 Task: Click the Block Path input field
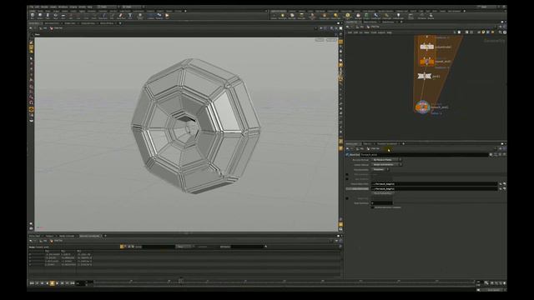(x=435, y=183)
